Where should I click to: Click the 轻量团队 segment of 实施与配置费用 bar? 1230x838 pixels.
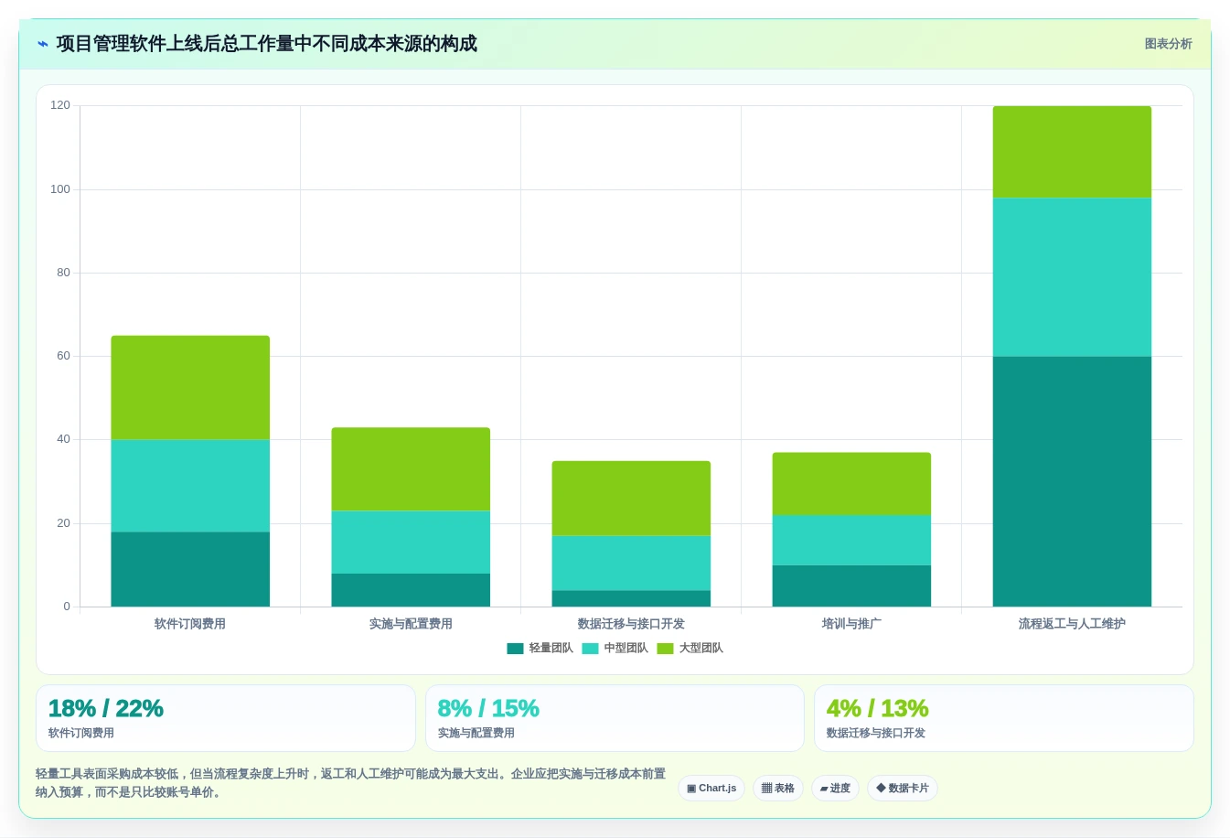pos(411,590)
